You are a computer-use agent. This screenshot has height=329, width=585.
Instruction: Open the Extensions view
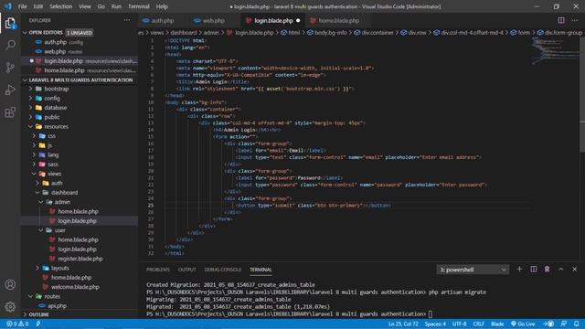pos(10,112)
